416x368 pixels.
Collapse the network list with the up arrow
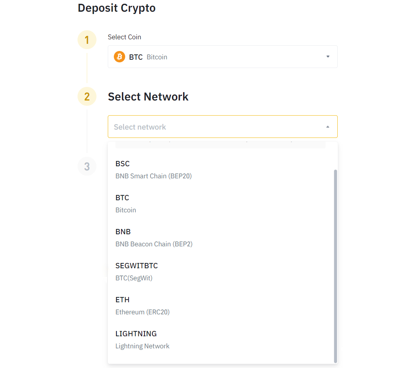tap(328, 127)
